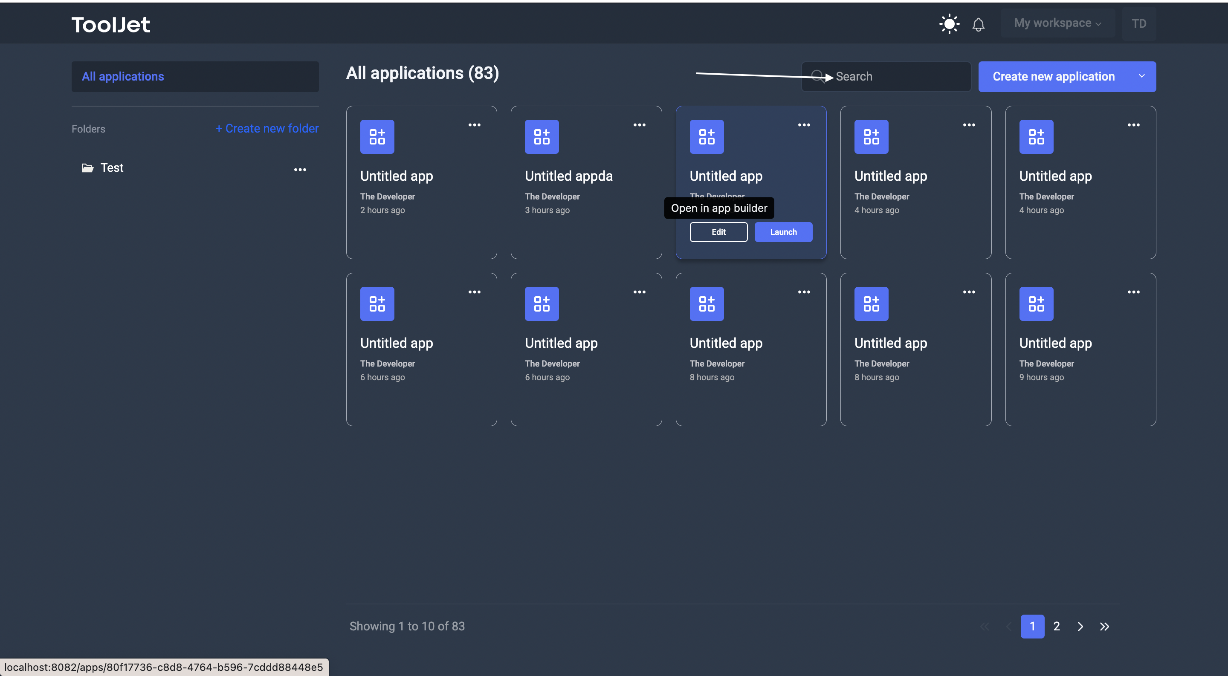Screen dimensions: 1228x676
Task: Launch the selected Untitled app
Action: (783, 232)
